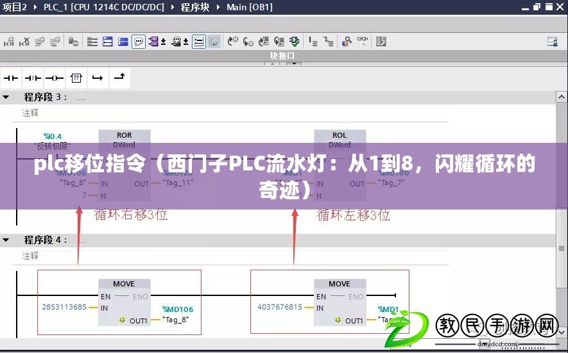
Task: Click the Open all networks icon
Action: 92,42
